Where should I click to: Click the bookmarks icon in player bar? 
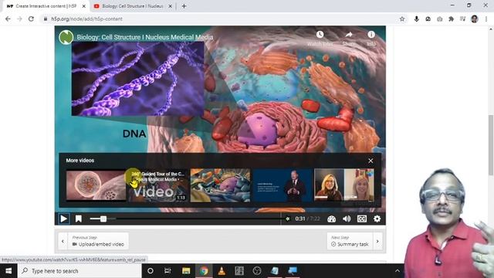click(79, 219)
